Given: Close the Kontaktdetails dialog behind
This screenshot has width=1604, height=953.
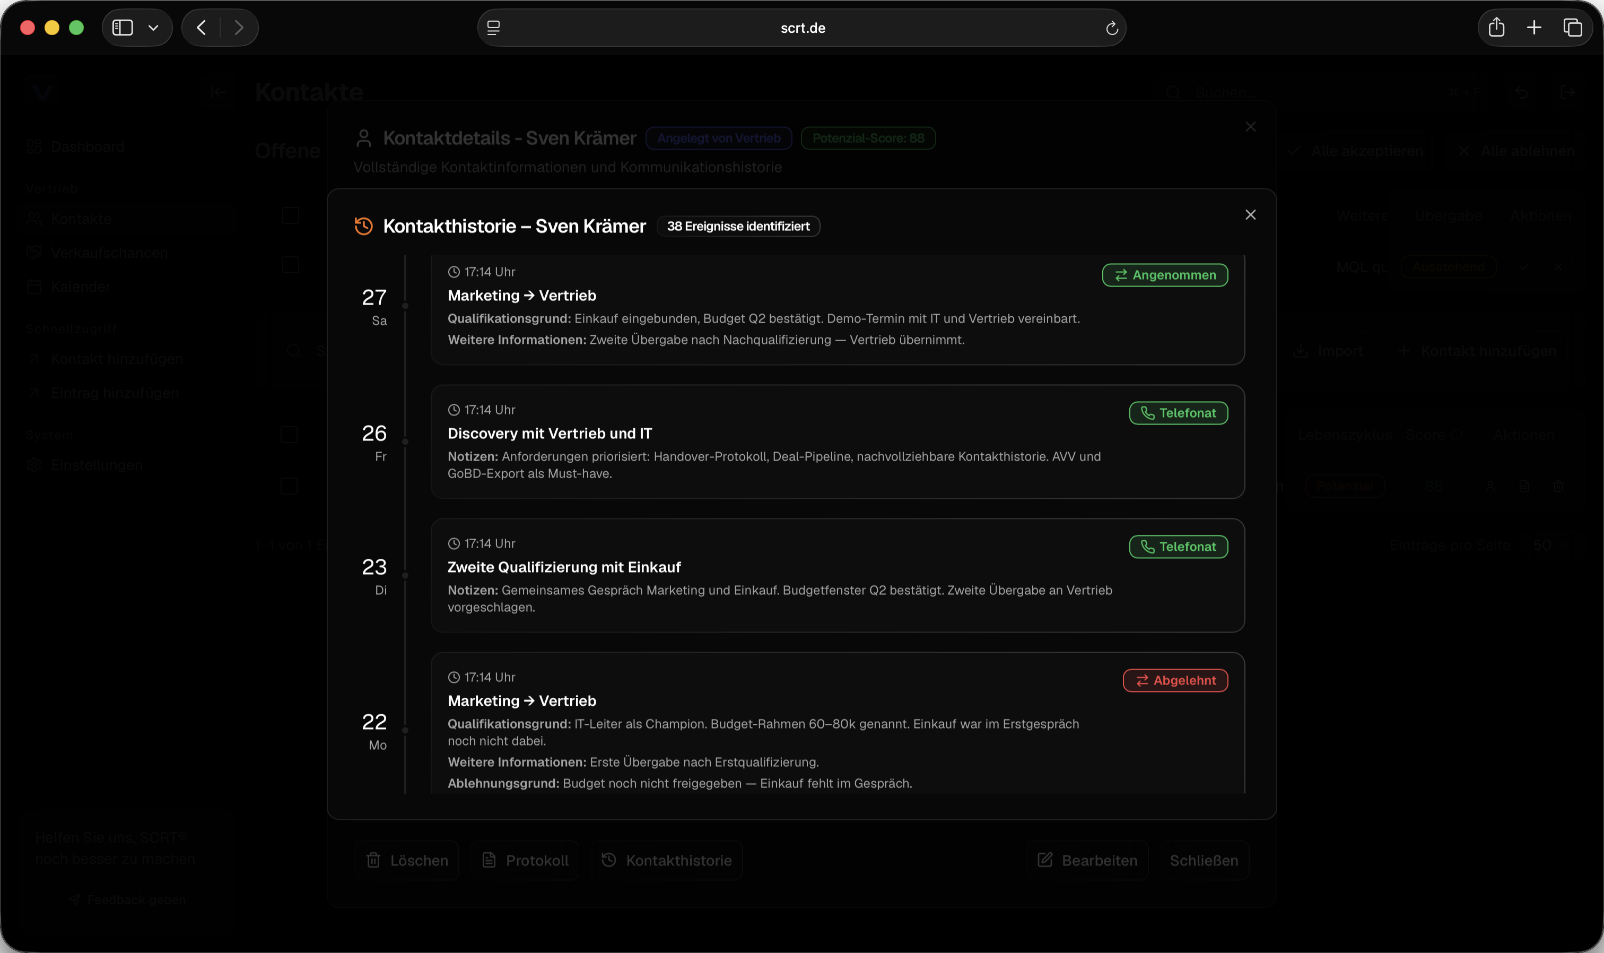Looking at the screenshot, I should click(x=1250, y=126).
